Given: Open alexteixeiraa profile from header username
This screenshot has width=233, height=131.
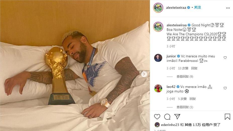Looking at the screenshot, I should pos(176,8).
